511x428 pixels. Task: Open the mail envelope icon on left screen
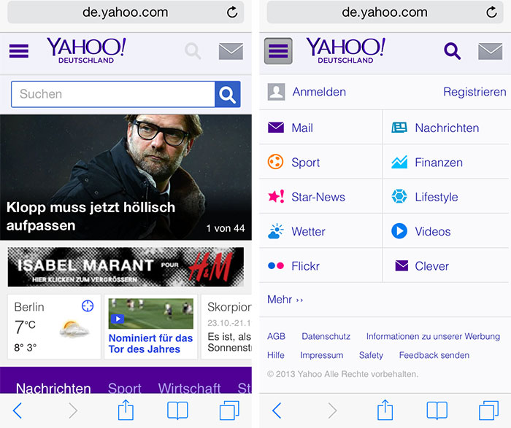coord(231,51)
